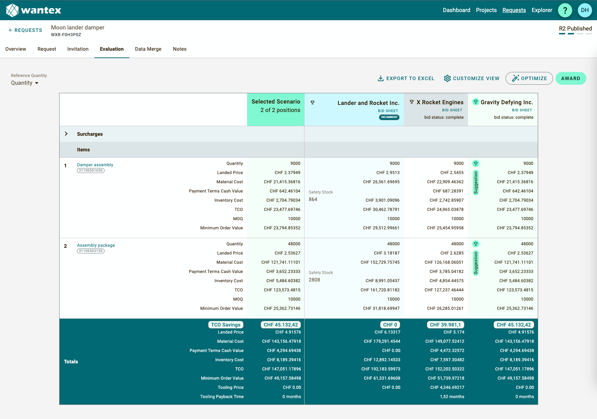Open the DH user avatar menu
597x419 pixels.
click(585, 10)
